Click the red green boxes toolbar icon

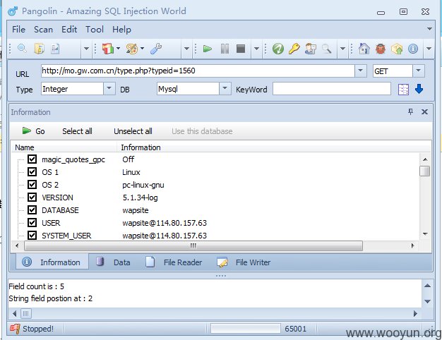108,49
